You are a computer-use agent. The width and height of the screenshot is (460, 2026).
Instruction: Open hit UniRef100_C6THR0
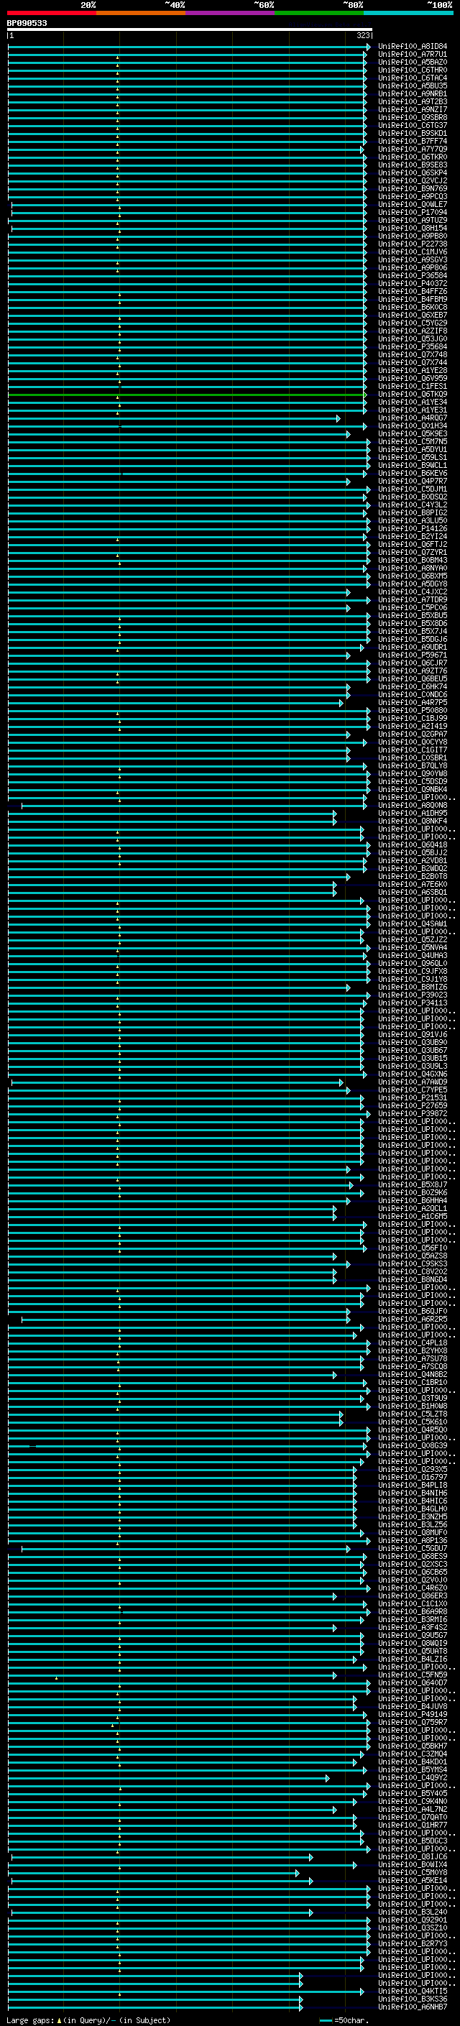tap(413, 70)
